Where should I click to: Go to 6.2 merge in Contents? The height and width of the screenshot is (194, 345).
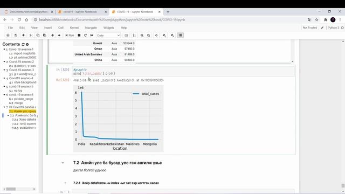coord(16,103)
